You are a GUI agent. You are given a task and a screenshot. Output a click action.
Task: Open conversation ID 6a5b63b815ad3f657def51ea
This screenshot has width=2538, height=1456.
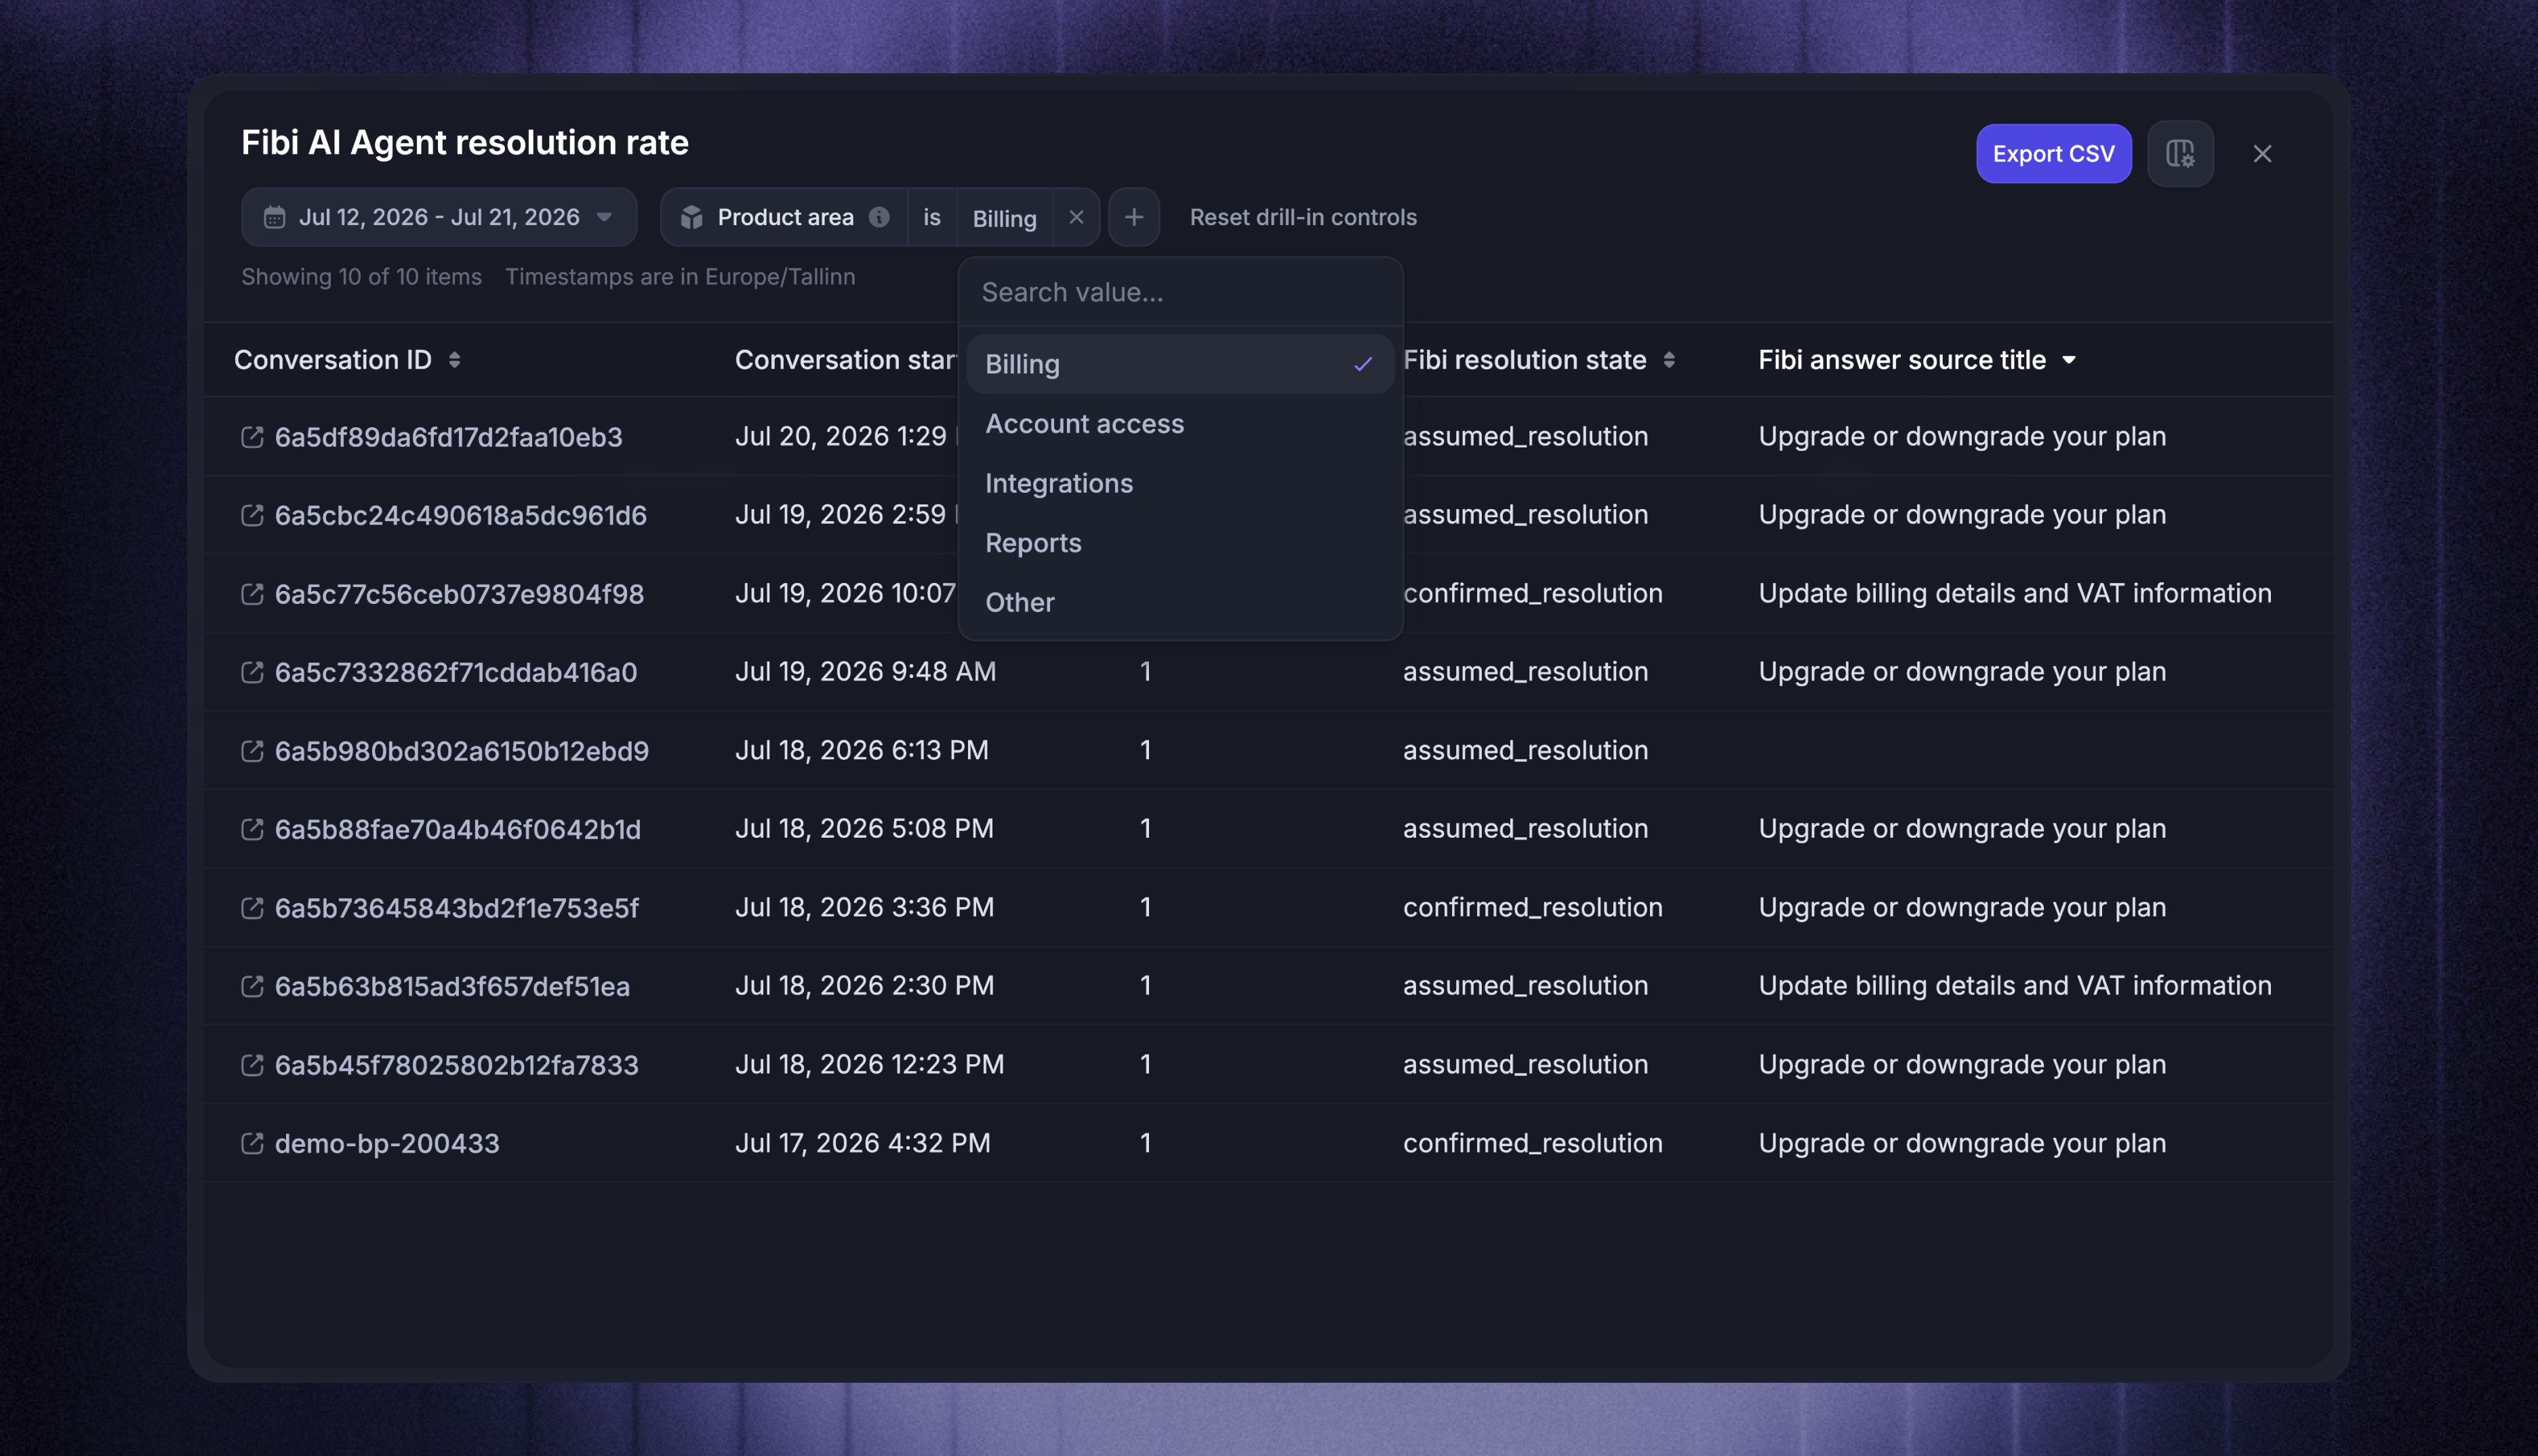(452, 986)
